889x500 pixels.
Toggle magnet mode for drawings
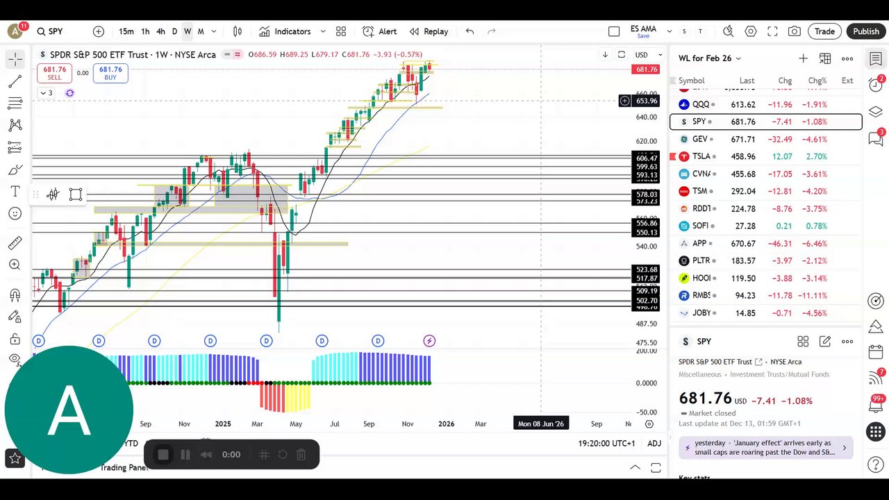click(x=15, y=295)
